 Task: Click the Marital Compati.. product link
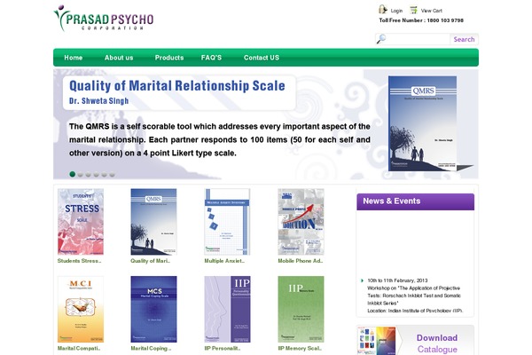coord(79,348)
